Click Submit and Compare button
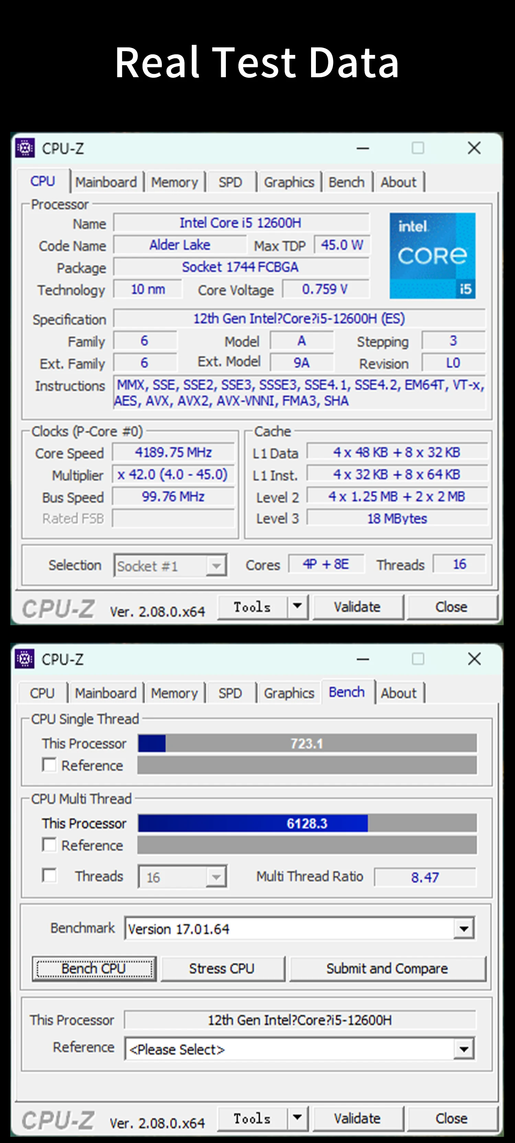The image size is (515, 1143). tap(387, 969)
